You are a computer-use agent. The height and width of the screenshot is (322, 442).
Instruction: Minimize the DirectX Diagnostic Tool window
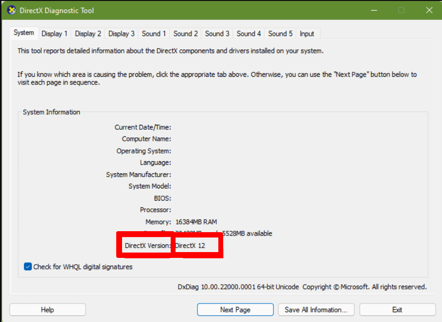pyautogui.click(x=374, y=10)
